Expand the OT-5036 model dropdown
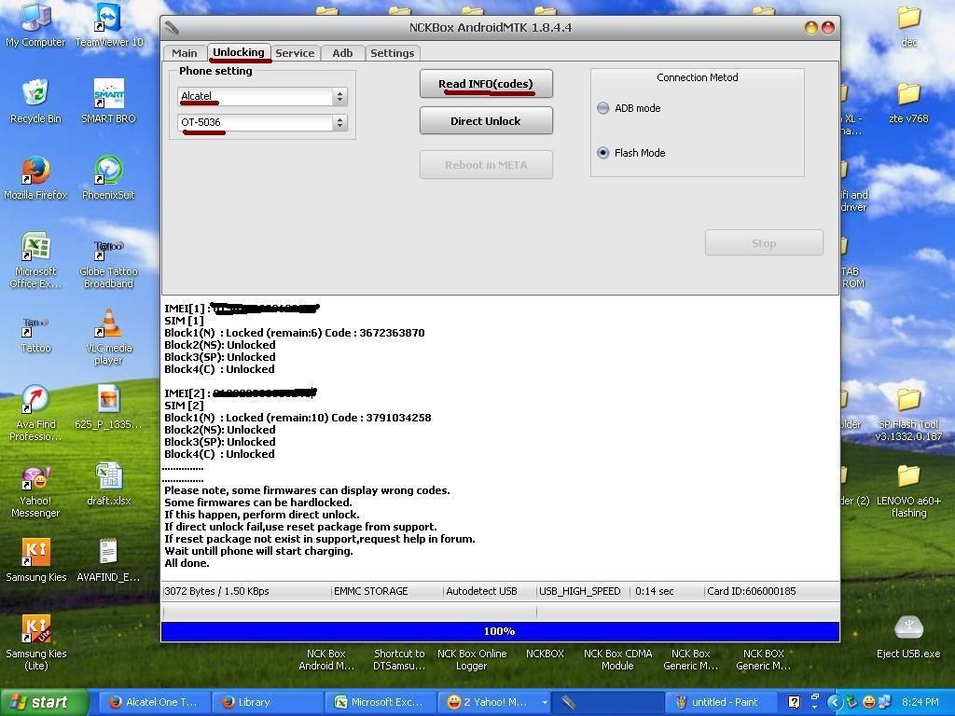This screenshot has width=955, height=716. point(339,123)
